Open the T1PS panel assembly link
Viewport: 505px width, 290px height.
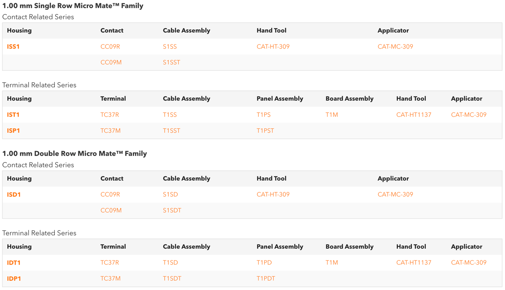click(x=264, y=115)
